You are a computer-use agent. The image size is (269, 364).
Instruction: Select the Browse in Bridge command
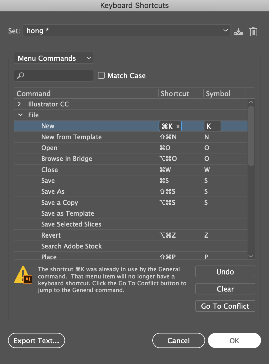67,159
